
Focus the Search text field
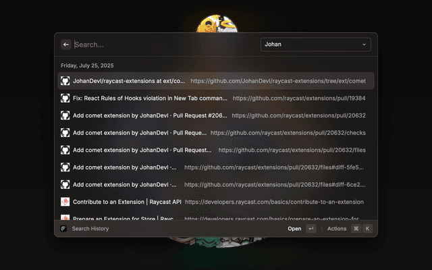[x=162, y=45]
